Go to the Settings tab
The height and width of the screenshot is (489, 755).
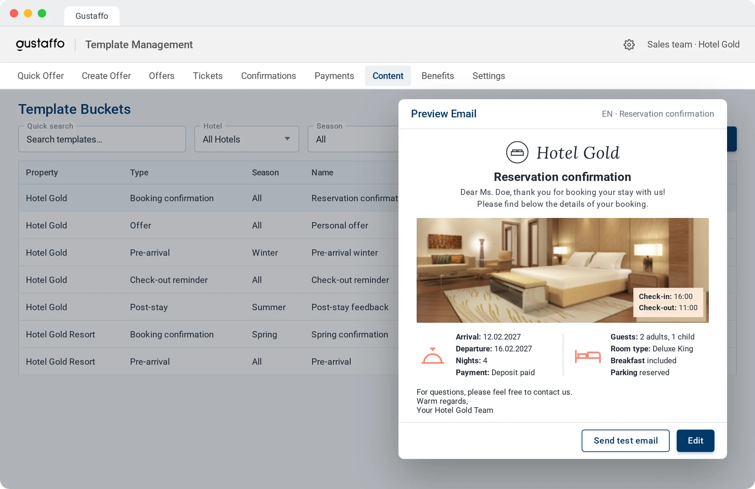tap(488, 76)
